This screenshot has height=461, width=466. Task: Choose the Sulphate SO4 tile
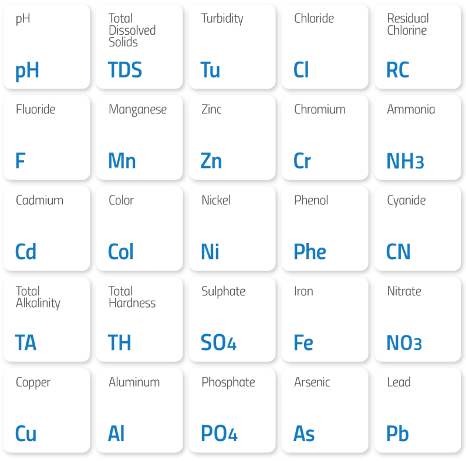232,319
